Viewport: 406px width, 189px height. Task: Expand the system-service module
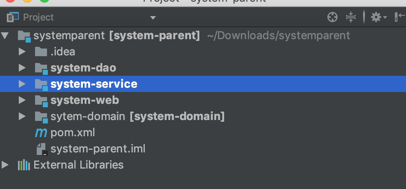(22, 84)
